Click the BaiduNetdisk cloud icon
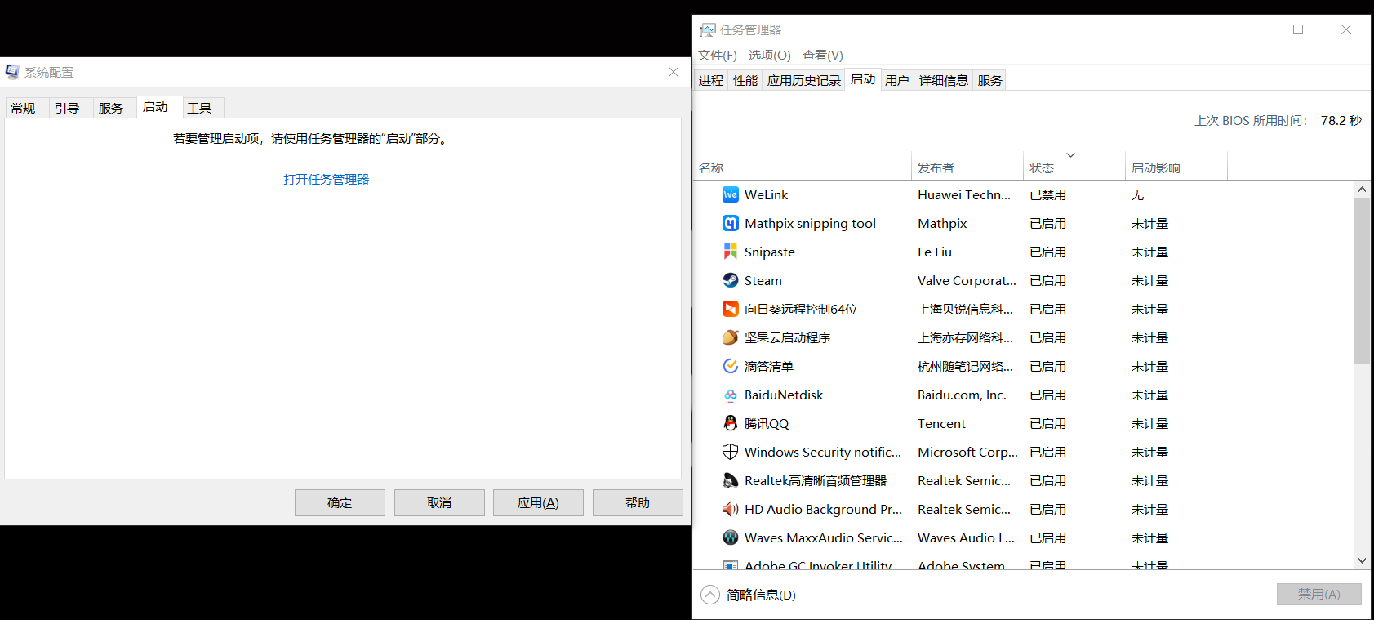 point(731,395)
